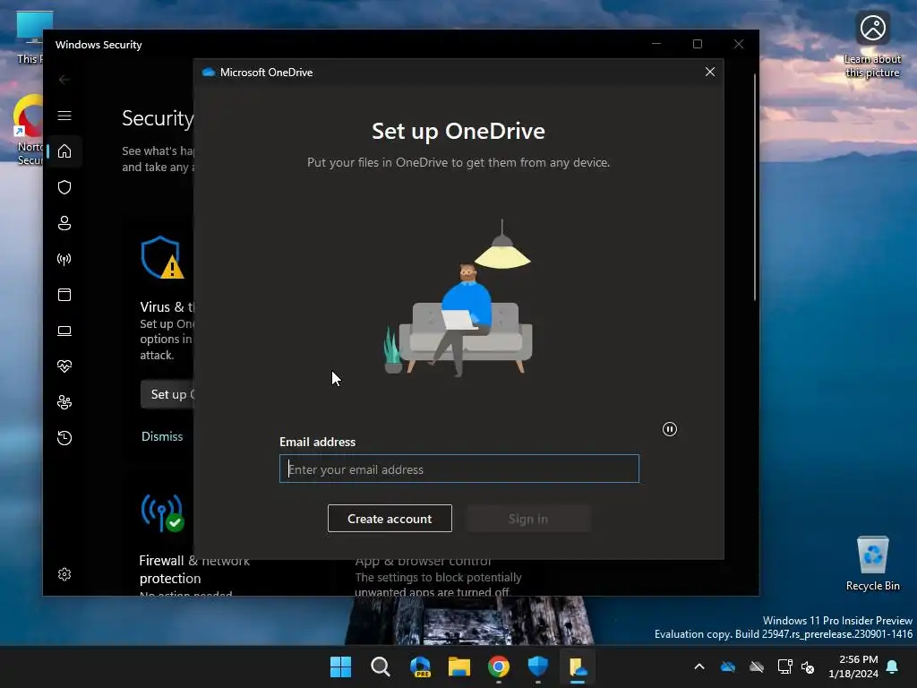Switch to Windows Security taskbar icon
This screenshot has height=688, width=917.
(538, 666)
